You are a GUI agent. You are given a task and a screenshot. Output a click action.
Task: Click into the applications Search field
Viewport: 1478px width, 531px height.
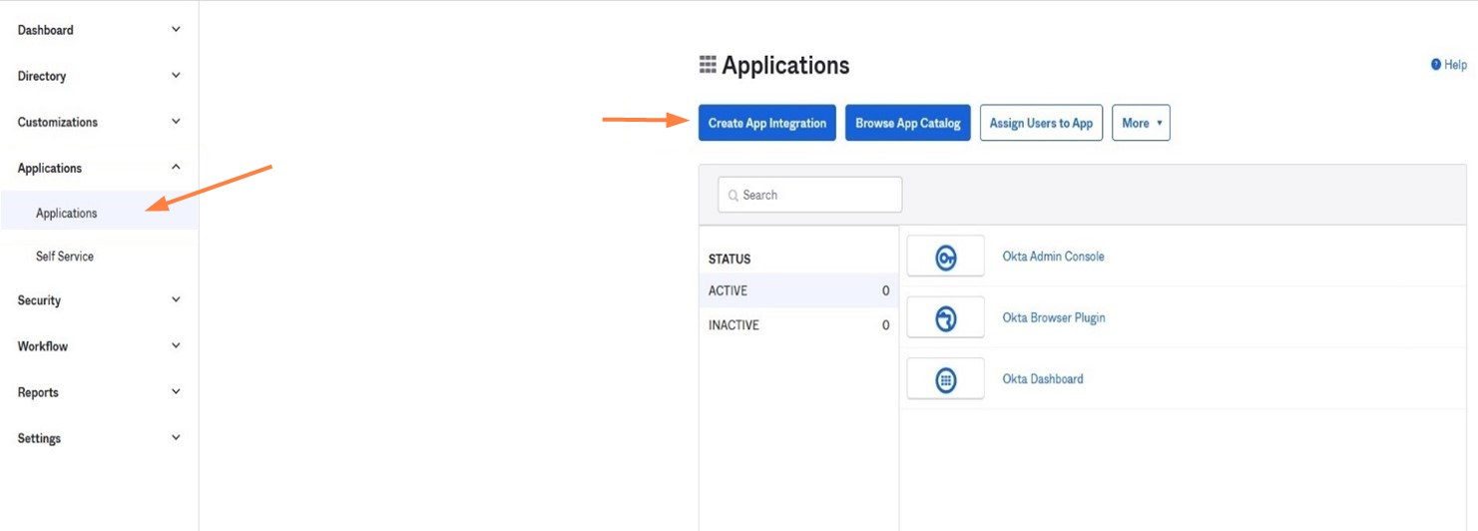coord(818,196)
